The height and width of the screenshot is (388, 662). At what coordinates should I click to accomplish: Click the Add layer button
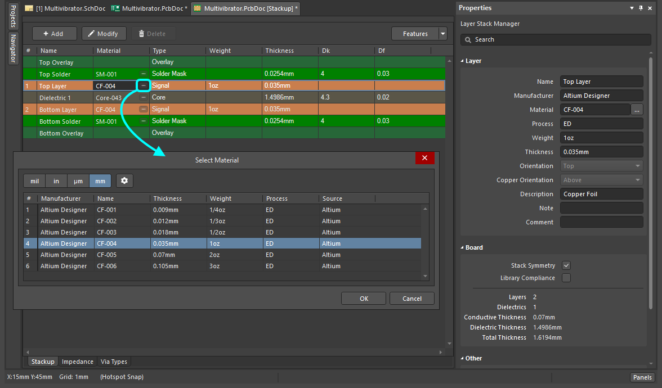(x=54, y=34)
